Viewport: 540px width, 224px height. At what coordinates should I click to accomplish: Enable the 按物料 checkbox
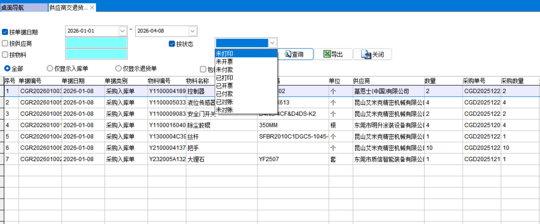click(5, 55)
